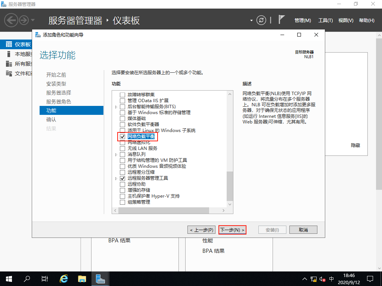Select the 远程协助 feature
The width and height of the screenshot is (382, 286).
pos(136,184)
